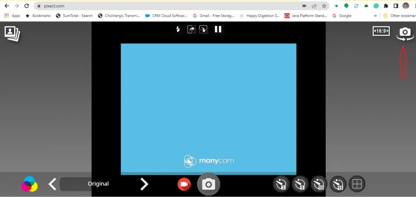Start video recording with red button
Viewport: 416px width, 197px height.
point(184,184)
